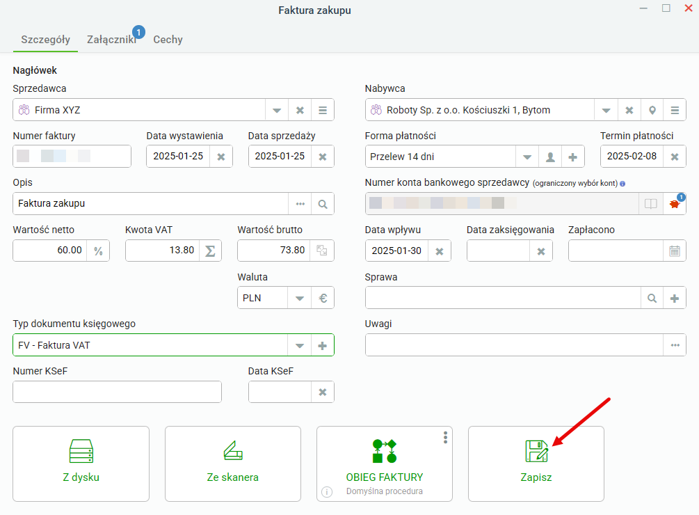The width and height of the screenshot is (699, 515).
Task: Expand the Sprzedawca dropdown arrow
Action: coord(277,110)
